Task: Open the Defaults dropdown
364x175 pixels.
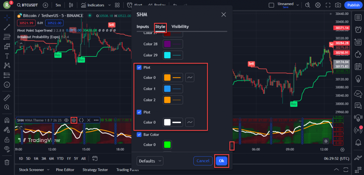Action: click(150, 161)
